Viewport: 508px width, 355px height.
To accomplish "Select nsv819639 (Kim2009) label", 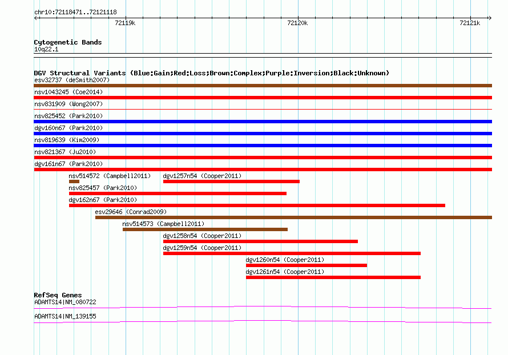I will click(67, 140).
